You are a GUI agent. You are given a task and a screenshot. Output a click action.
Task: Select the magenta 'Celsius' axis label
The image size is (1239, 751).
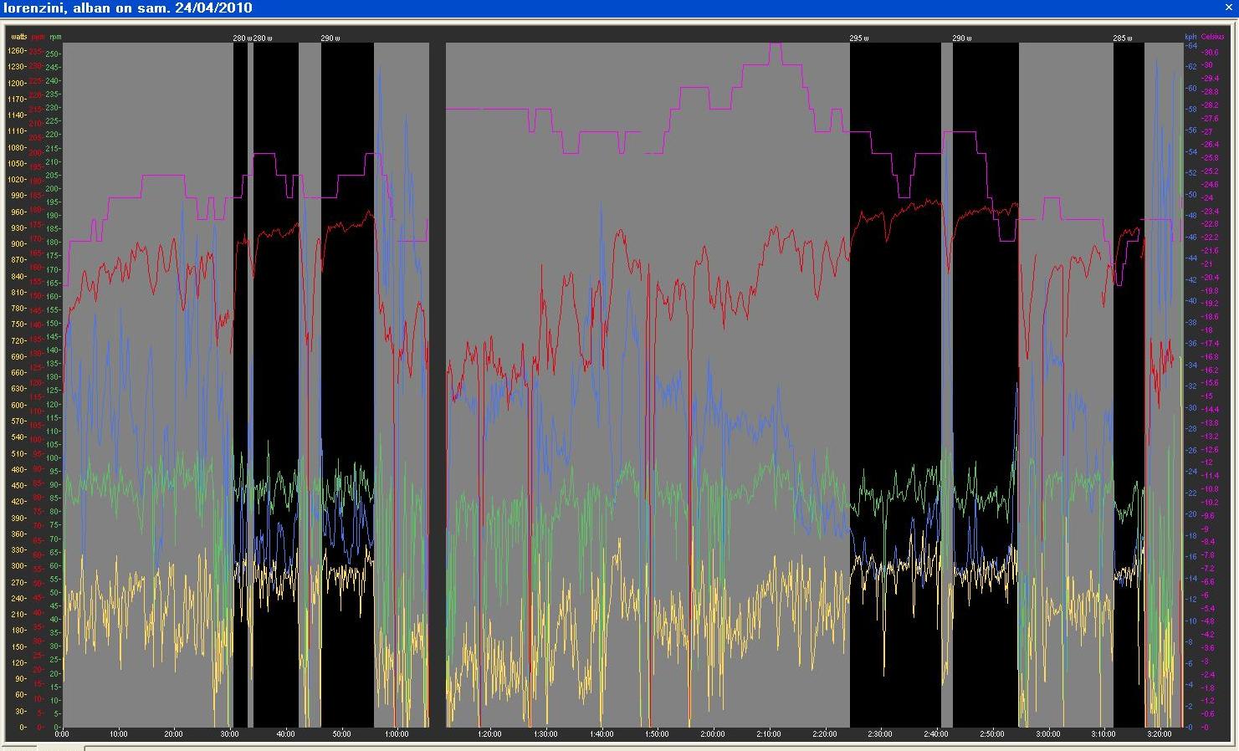click(1212, 37)
